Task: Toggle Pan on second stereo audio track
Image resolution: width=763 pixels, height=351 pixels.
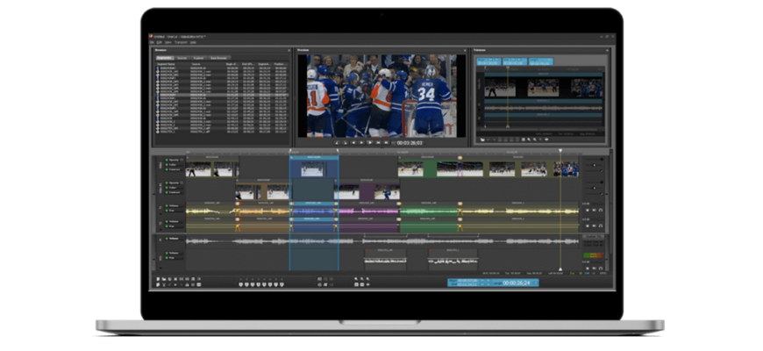Action: [173, 226]
